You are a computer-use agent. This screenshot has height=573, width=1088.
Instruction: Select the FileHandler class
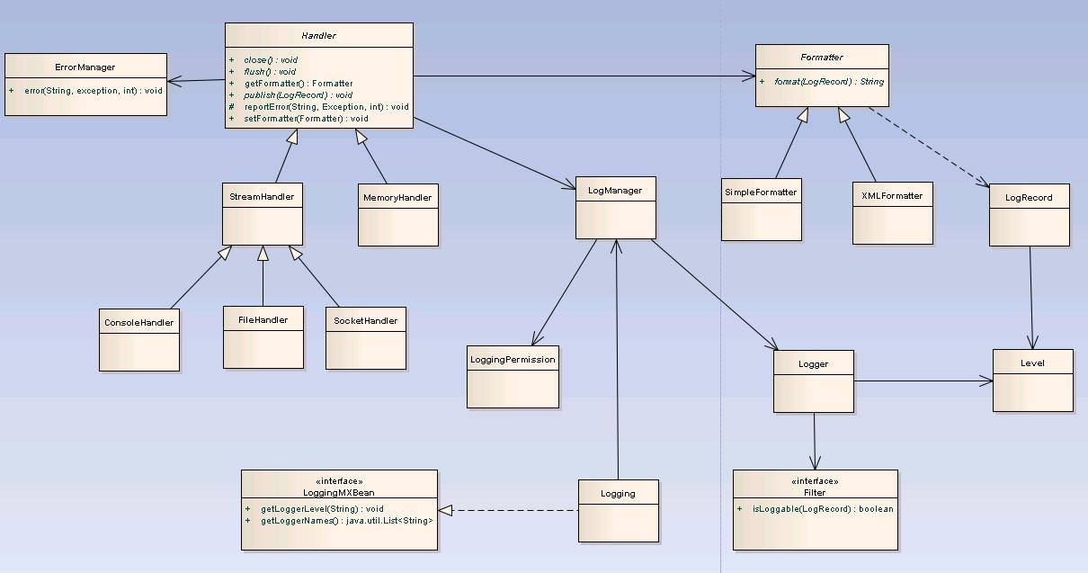point(263,336)
